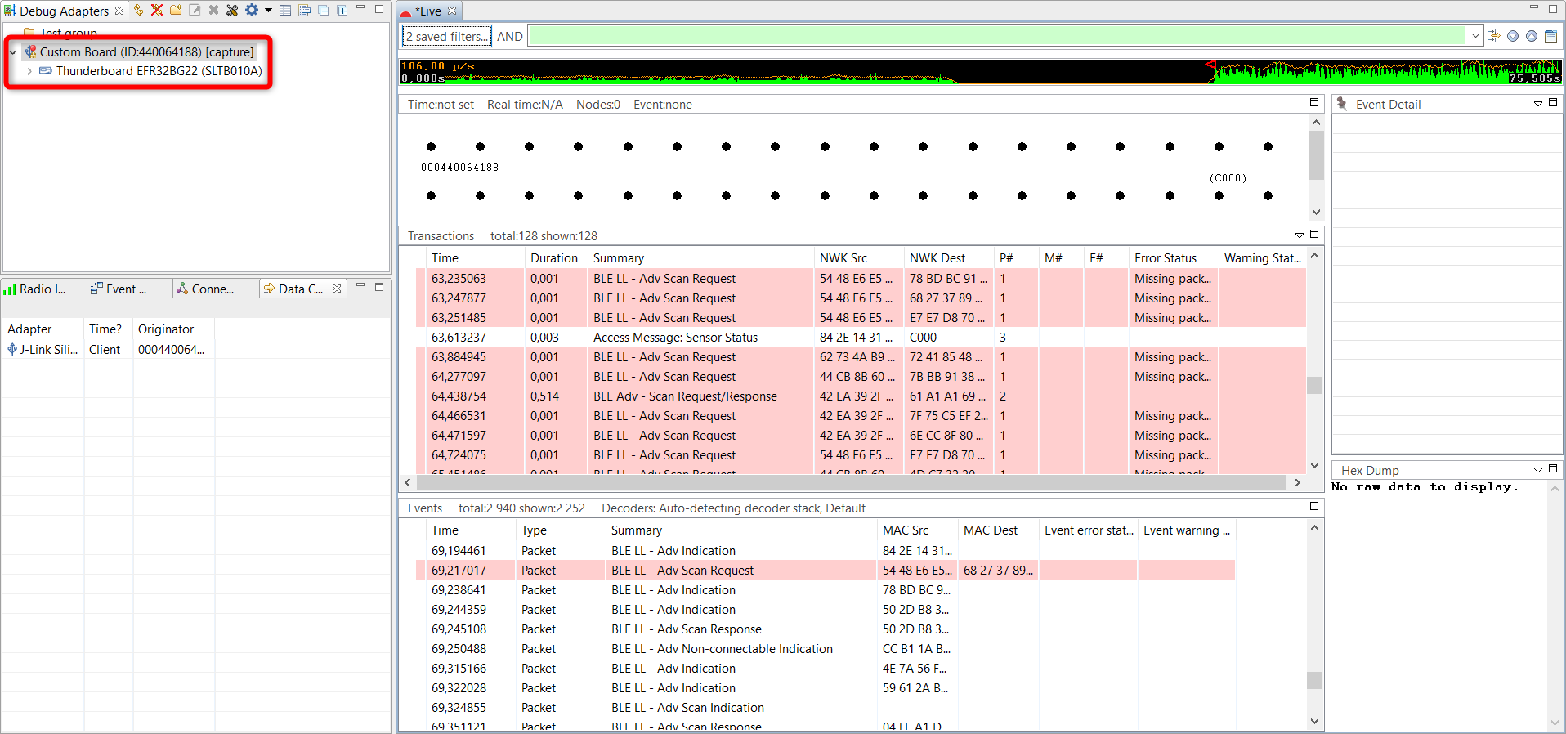Collapse the Custom Board tree node
The image size is (1566, 734).
(13, 52)
